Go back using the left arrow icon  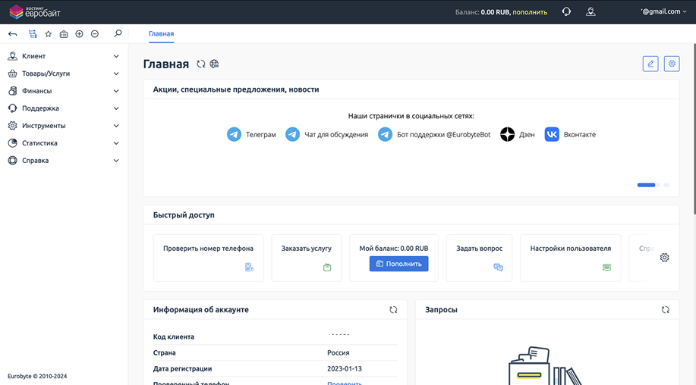pyautogui.click(x=12, y=33)
